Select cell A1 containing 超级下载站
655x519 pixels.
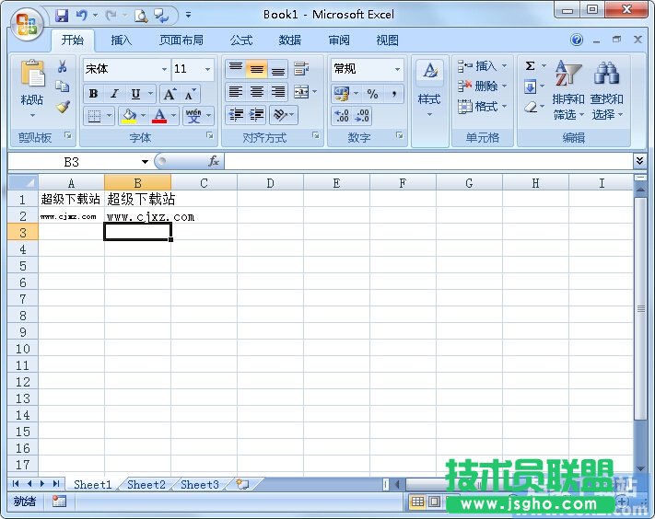pos(71,199)
